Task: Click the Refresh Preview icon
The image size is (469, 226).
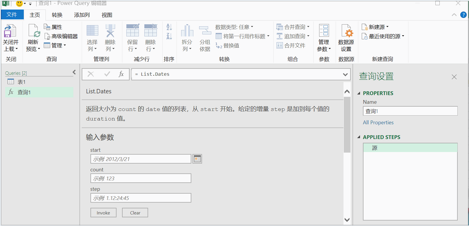Action: [34, 31]
